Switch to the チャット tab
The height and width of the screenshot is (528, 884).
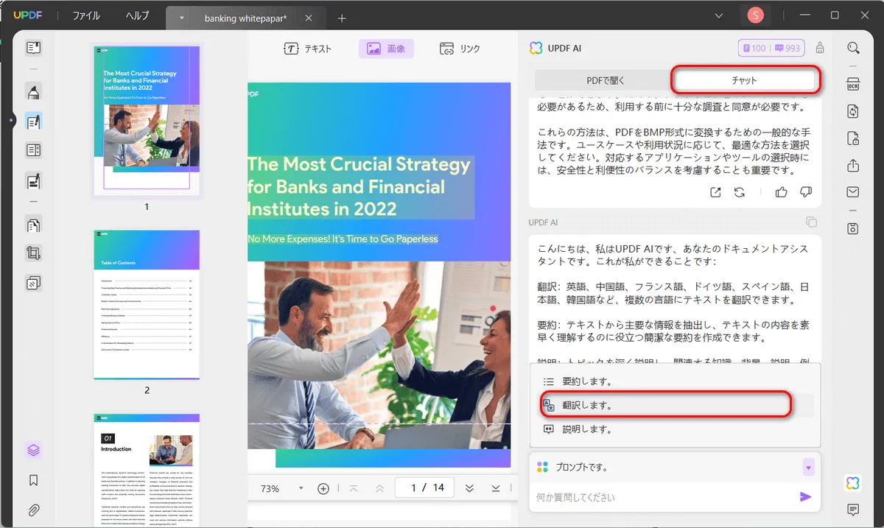point(745,80)
